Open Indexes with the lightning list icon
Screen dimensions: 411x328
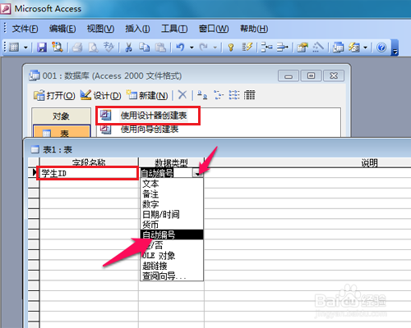point(247,47)
